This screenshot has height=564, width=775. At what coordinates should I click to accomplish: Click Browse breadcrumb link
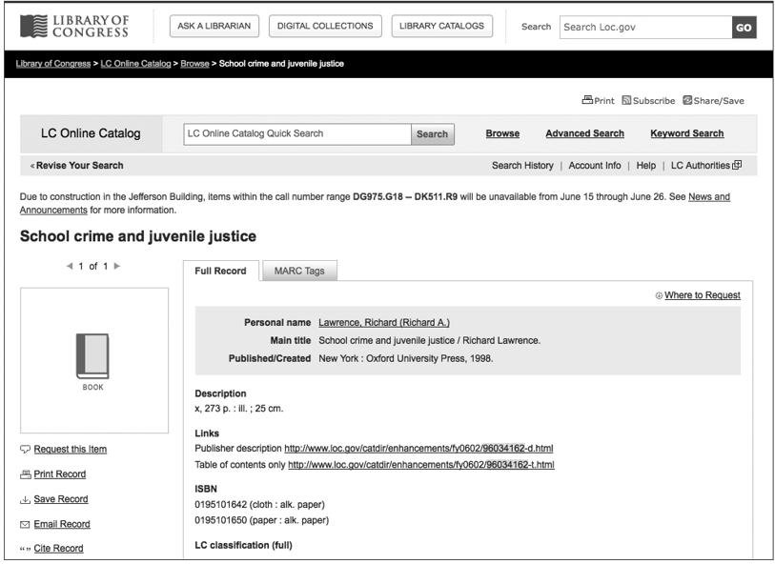(194, 63)
